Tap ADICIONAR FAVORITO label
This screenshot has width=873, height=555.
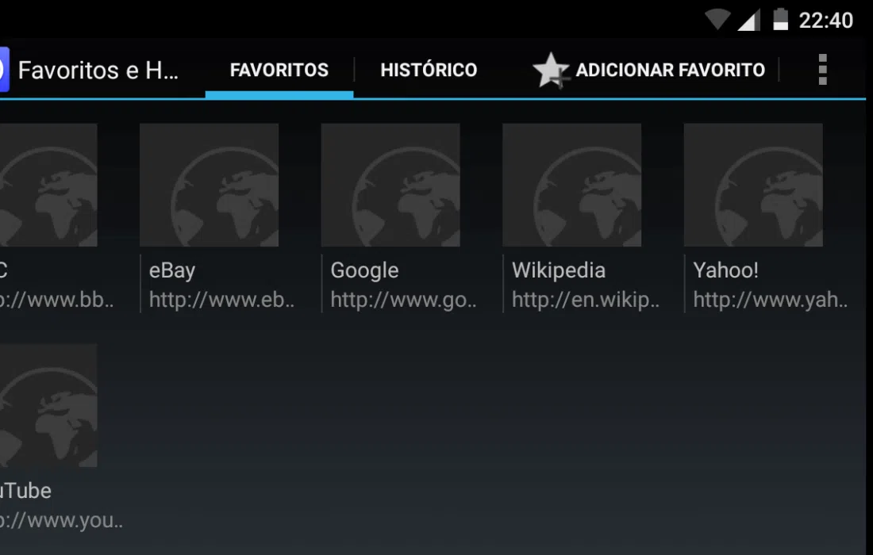[x=671, y=70]
